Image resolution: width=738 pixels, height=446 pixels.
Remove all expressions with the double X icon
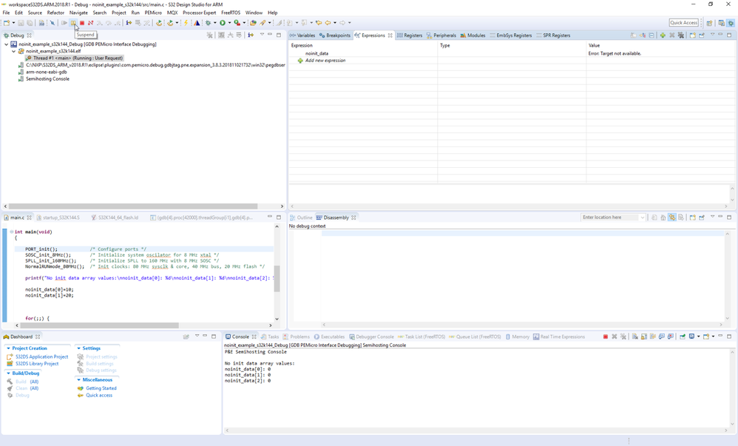click(x=680, y=36)
